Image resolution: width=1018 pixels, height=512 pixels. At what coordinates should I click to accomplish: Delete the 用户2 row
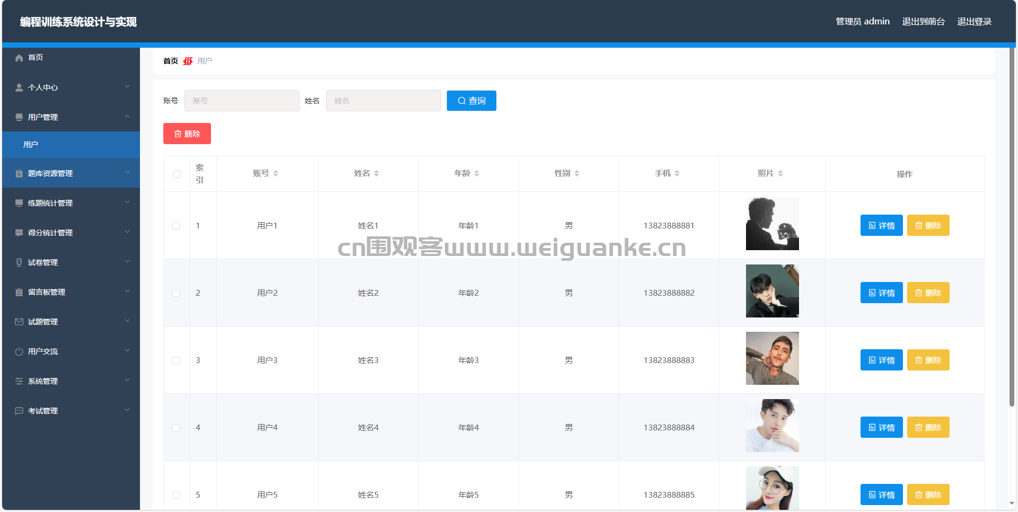click(928, 293)
